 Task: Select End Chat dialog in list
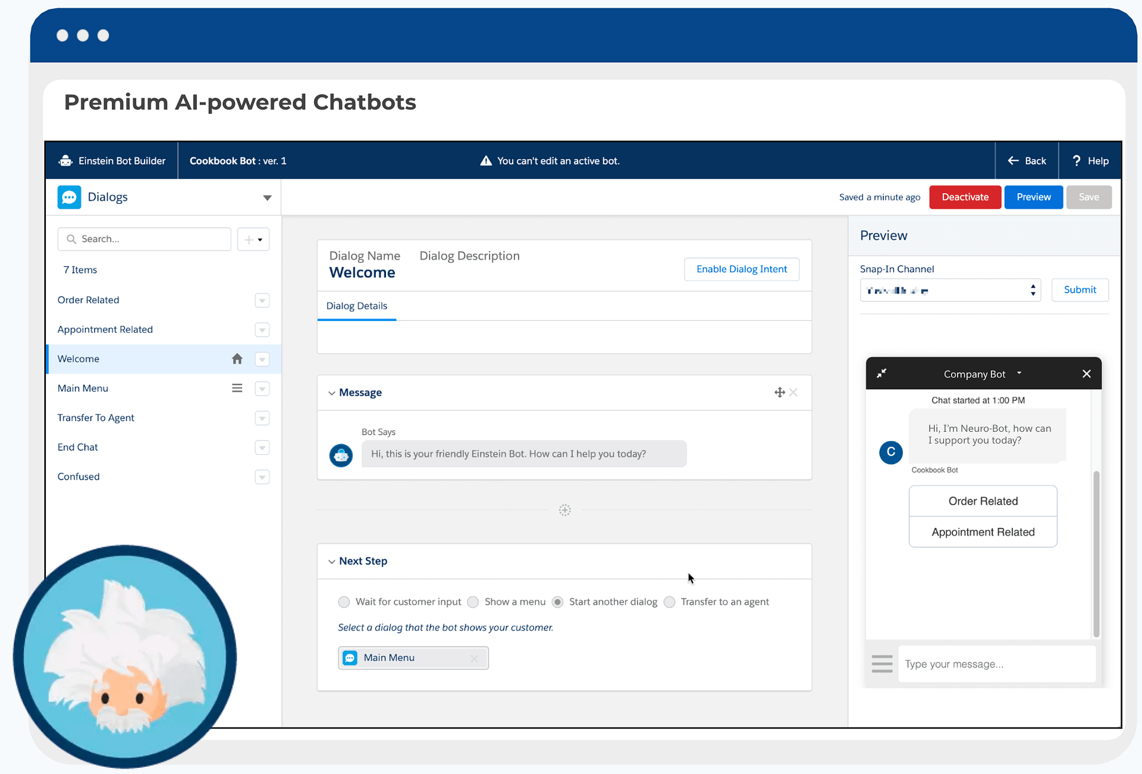(x=77, y=447)
